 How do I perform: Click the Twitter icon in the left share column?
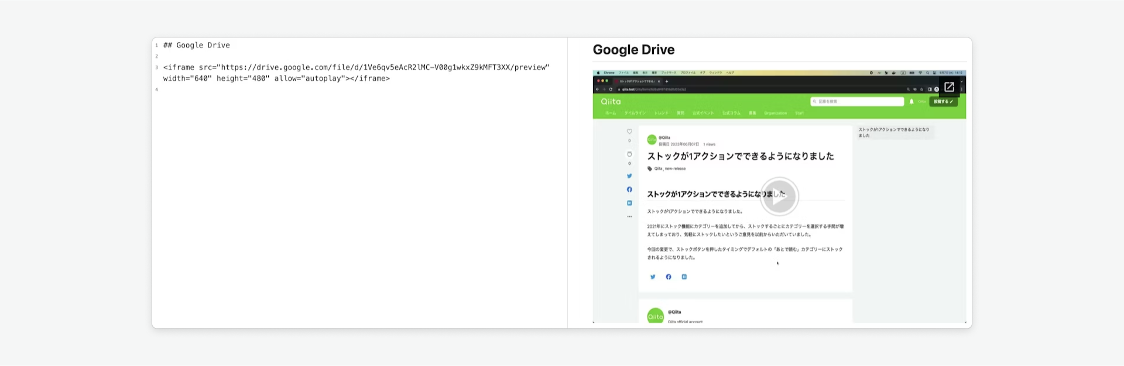(x=629, y=175)
